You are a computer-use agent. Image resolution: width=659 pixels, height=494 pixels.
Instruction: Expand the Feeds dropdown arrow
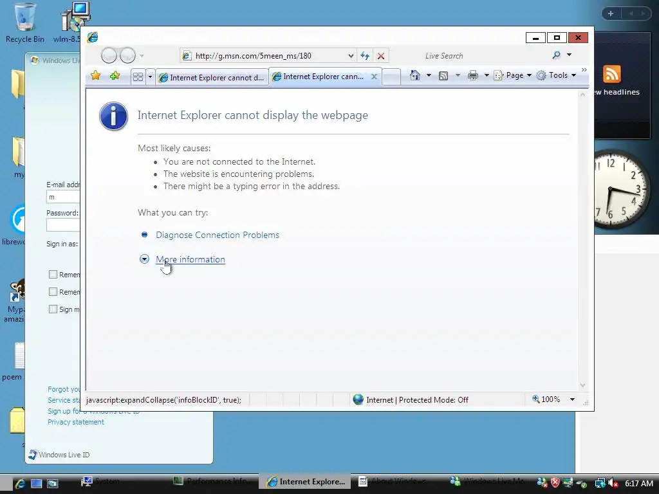458,76
